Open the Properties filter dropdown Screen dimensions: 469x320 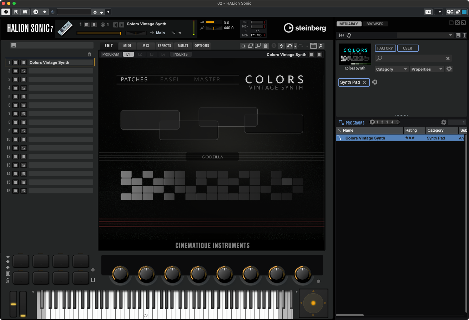point(427,69)
